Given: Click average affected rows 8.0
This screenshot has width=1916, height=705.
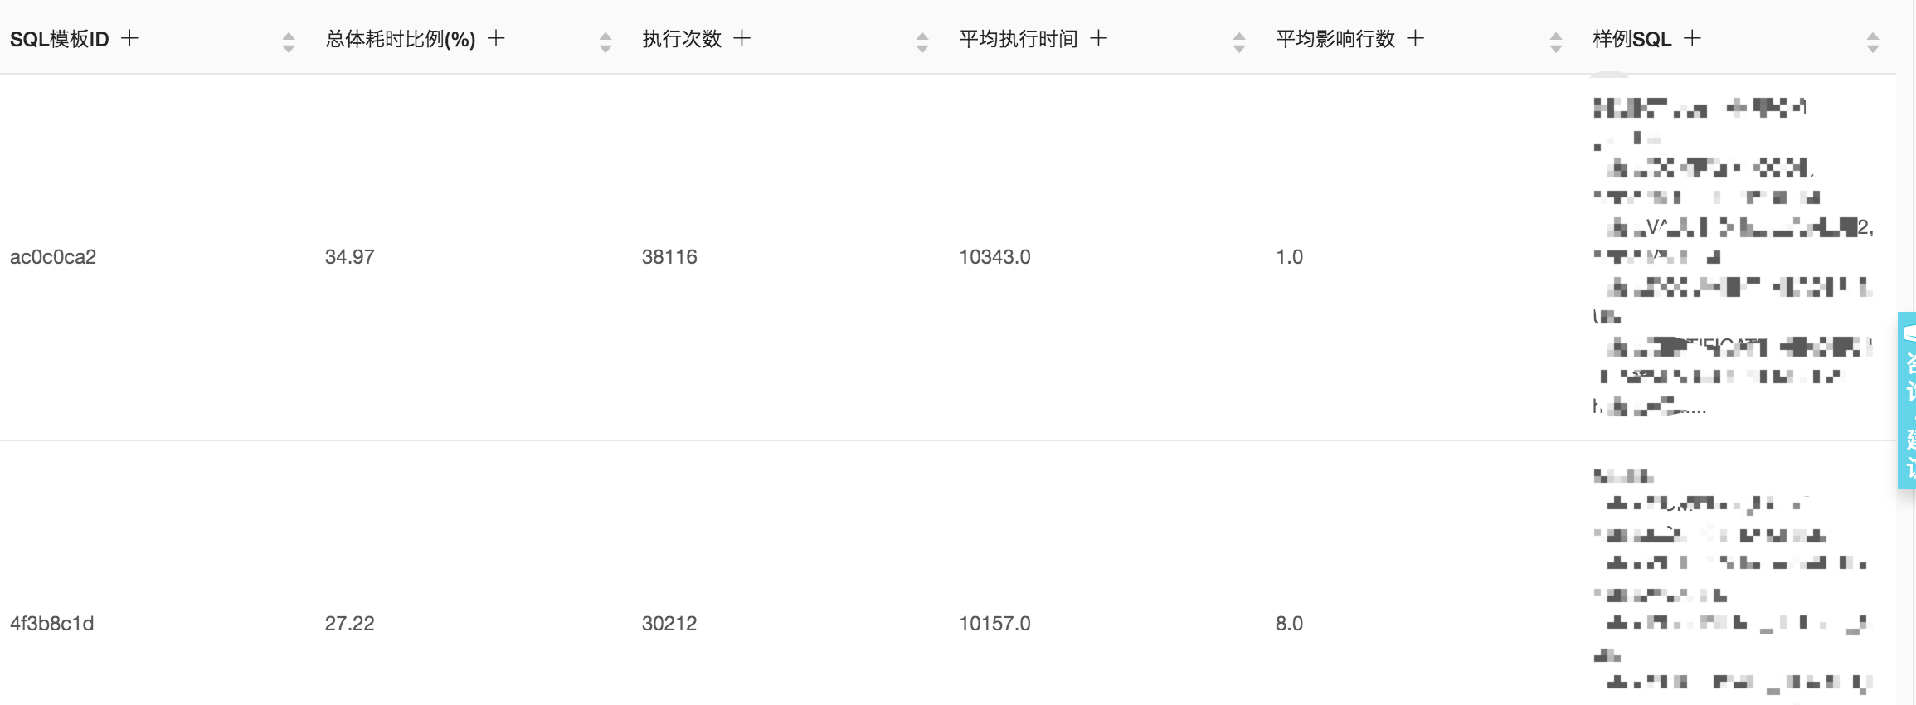Looking at the screenshot, I should (1290, 624).
